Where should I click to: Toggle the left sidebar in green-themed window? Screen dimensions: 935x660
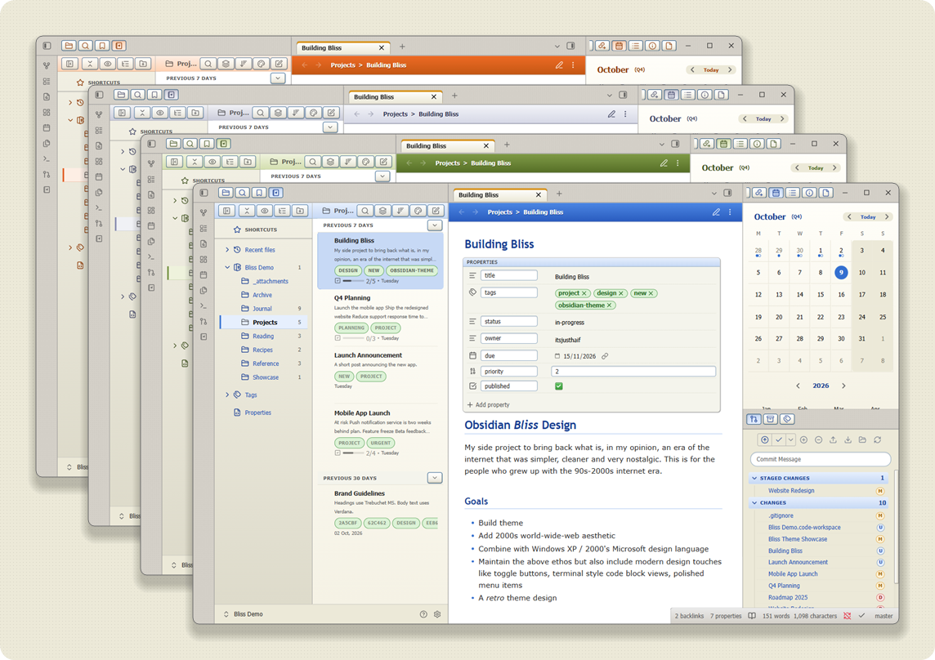pos(151,144)
